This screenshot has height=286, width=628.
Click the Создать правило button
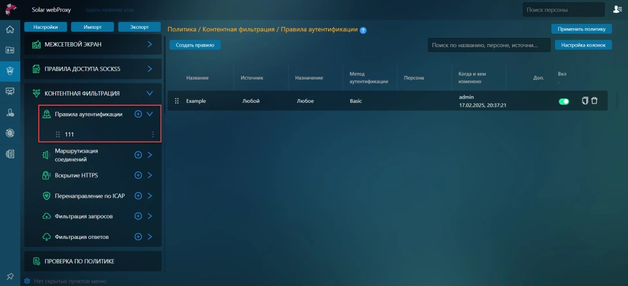[x=195, y=45]
